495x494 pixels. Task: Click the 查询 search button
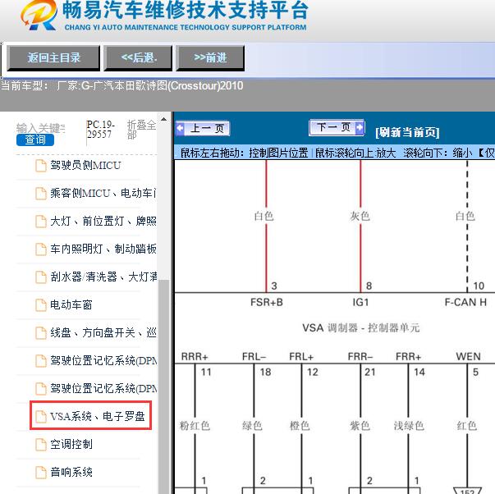click(x=35, y=140)
